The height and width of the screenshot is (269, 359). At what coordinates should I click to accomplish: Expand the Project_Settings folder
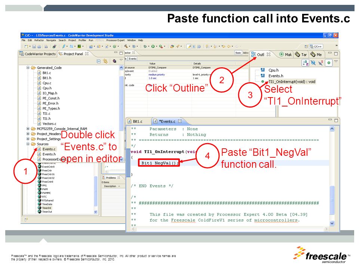pyautogui.click(x=28, y=139)
